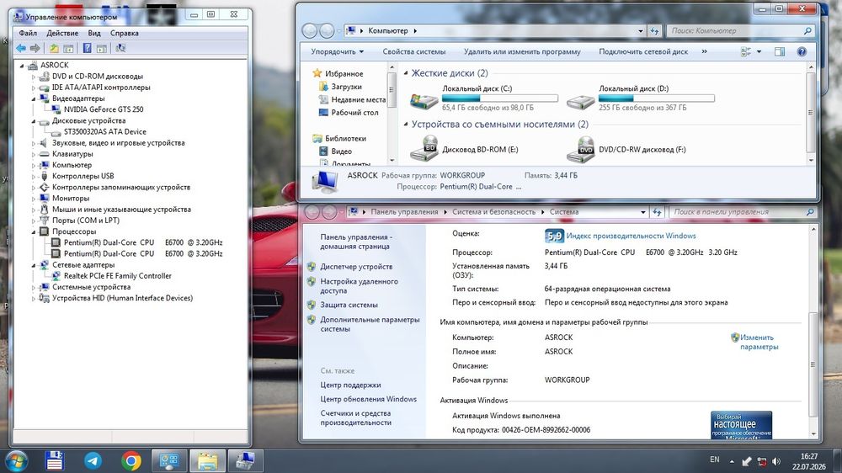Show more Explorer toolbar commands chevron
This screenshot has width=842, height=473.
pyautogui.click(x=704, y=51)
